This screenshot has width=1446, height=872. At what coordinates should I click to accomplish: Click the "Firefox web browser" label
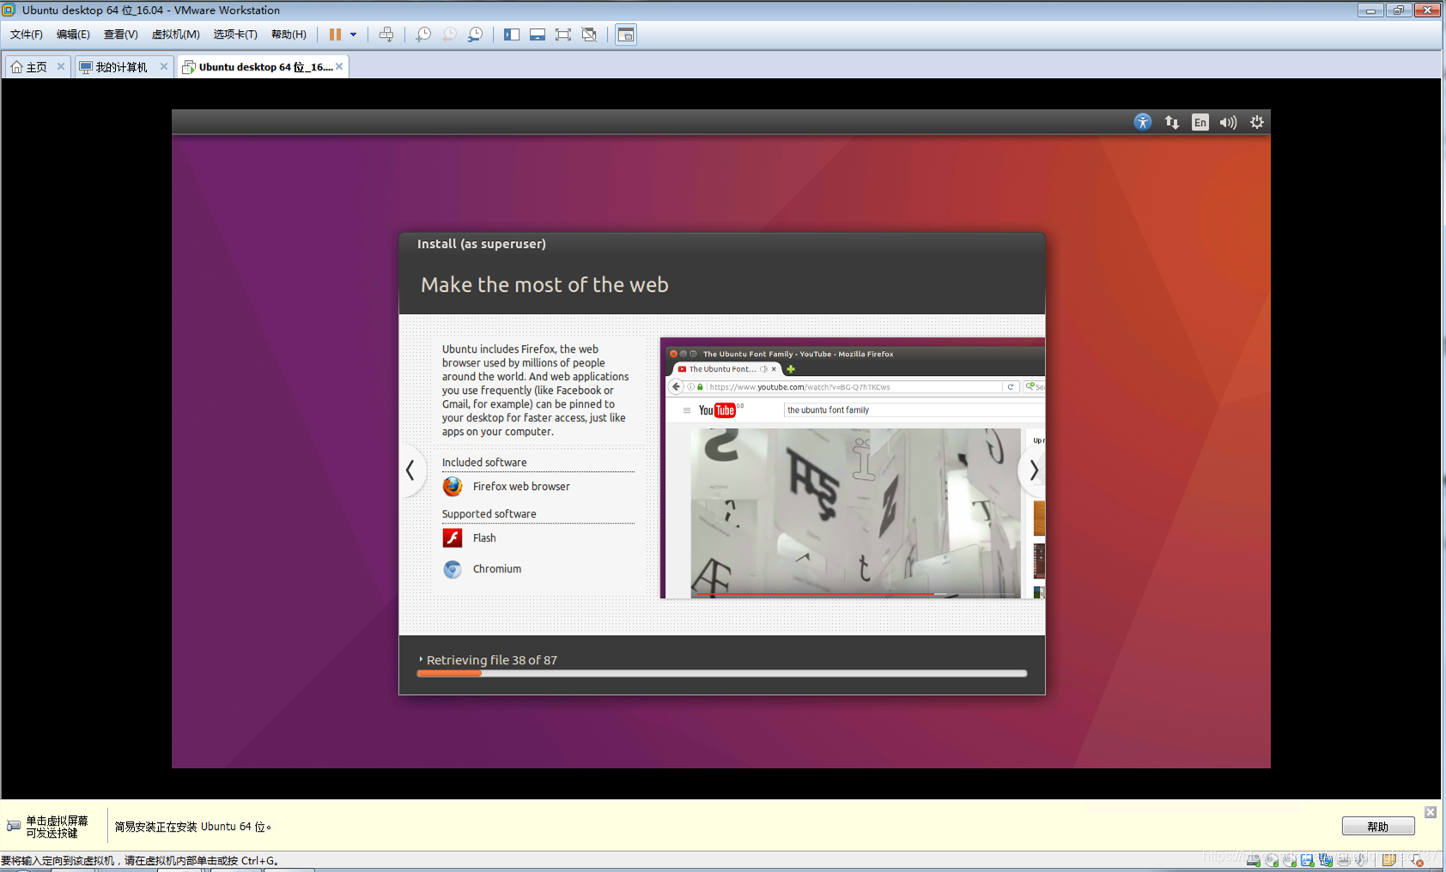pos(521,487)
